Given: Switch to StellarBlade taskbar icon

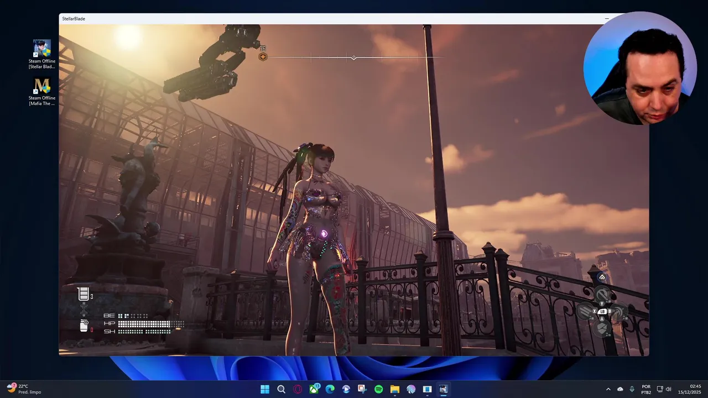Looking at the screenshot, I should click(443, 389).
